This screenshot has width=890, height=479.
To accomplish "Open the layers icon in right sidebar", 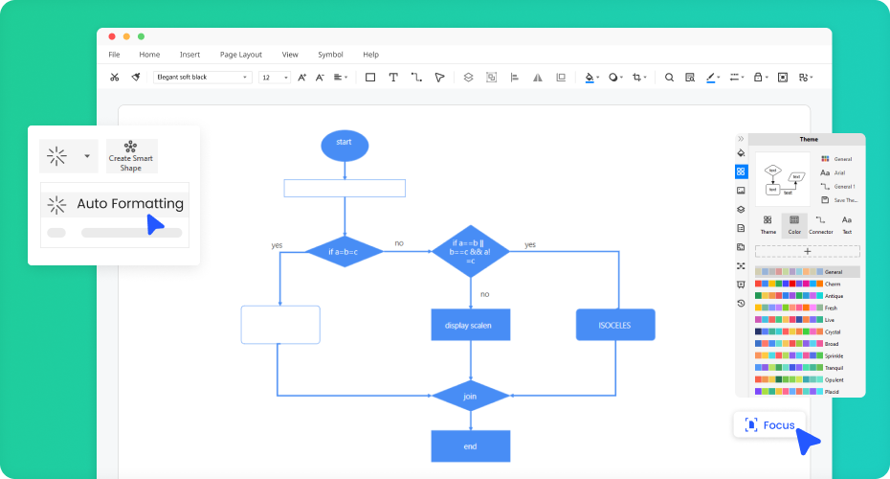I will 741,210.
